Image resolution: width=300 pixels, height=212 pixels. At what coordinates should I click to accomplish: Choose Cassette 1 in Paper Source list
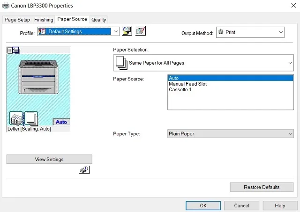tap(180, 90)
